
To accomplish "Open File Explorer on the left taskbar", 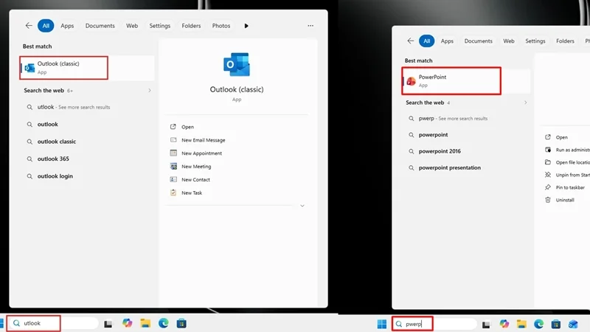I will click(x=145, y=323).
